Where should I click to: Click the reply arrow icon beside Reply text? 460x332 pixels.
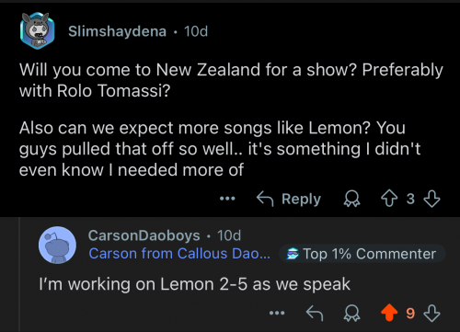click(x=265, y=199)
